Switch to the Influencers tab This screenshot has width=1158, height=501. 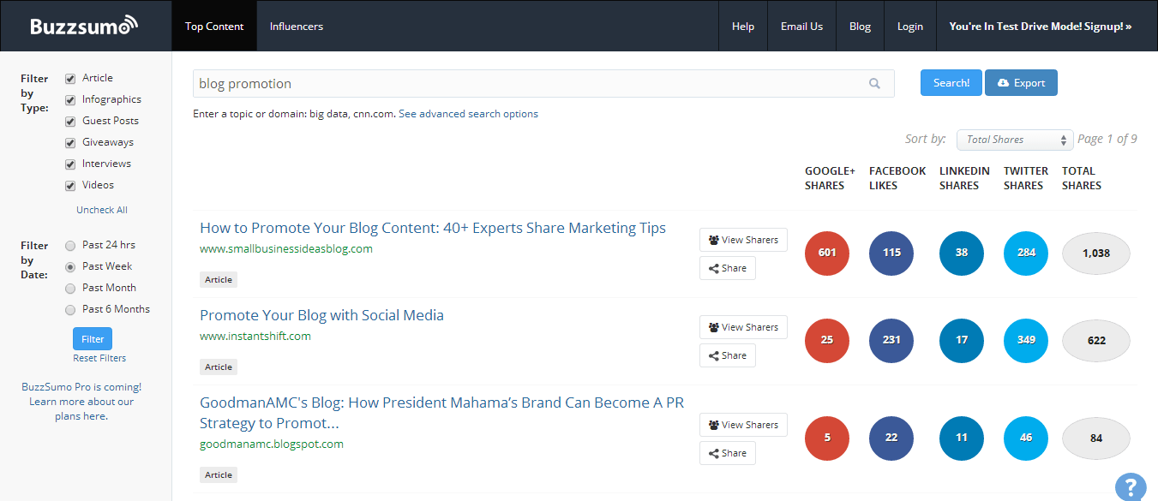[296, 26]
